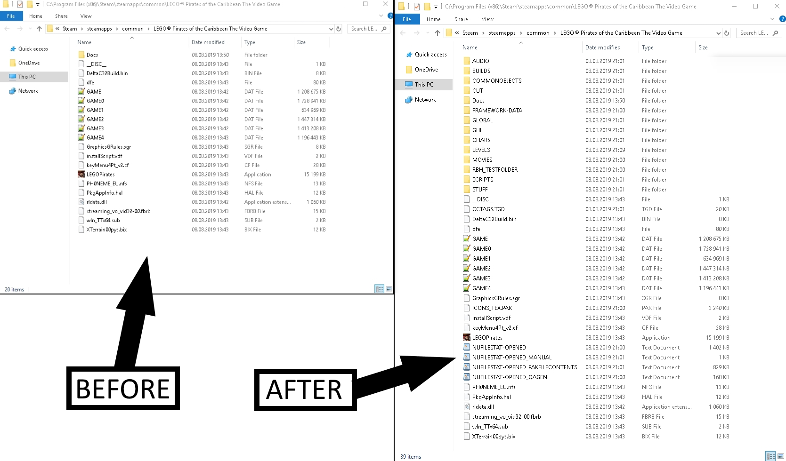Refresh the folder in the BEFORE window
Image resolution: width=786 pixels, height=461 pixels.
[338, 29]
